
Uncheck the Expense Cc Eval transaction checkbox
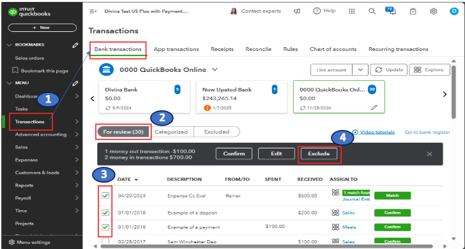(x=105, y=196)
